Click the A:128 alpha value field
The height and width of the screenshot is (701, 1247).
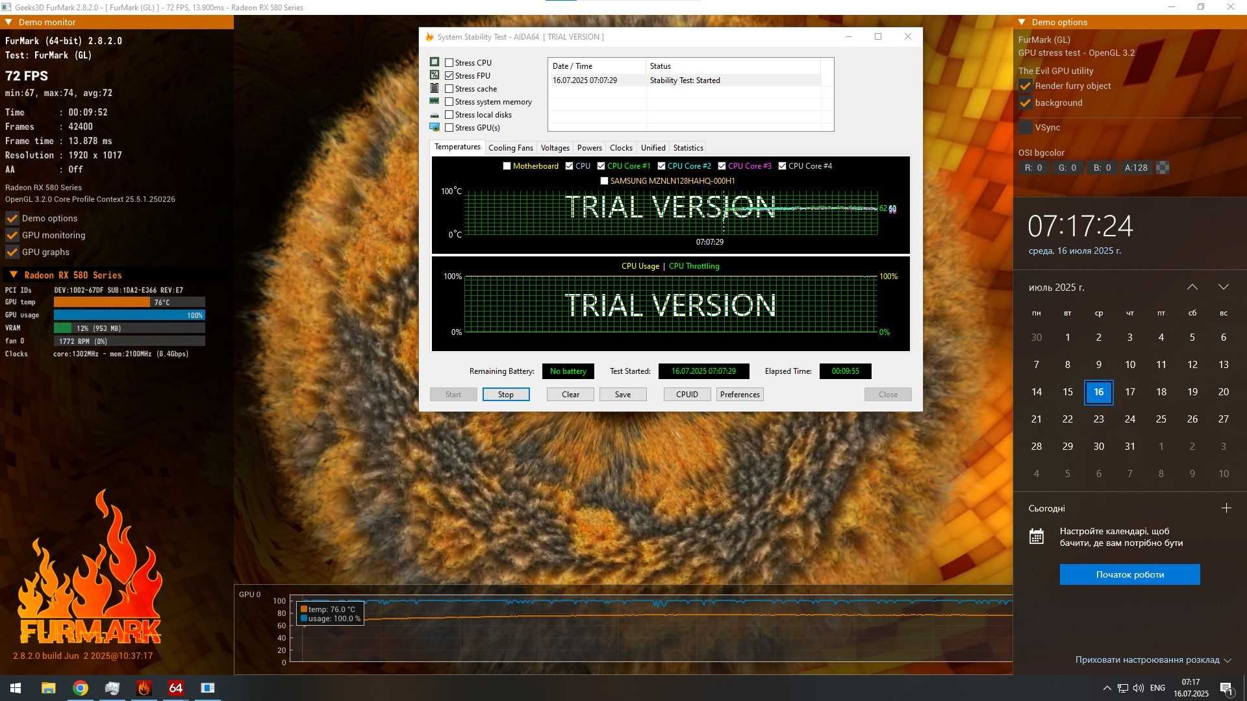pos(1136,167)
